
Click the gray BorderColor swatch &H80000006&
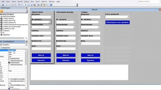coord(9,63)
